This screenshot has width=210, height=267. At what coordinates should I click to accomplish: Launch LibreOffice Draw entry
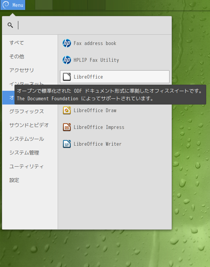point(115,110)
